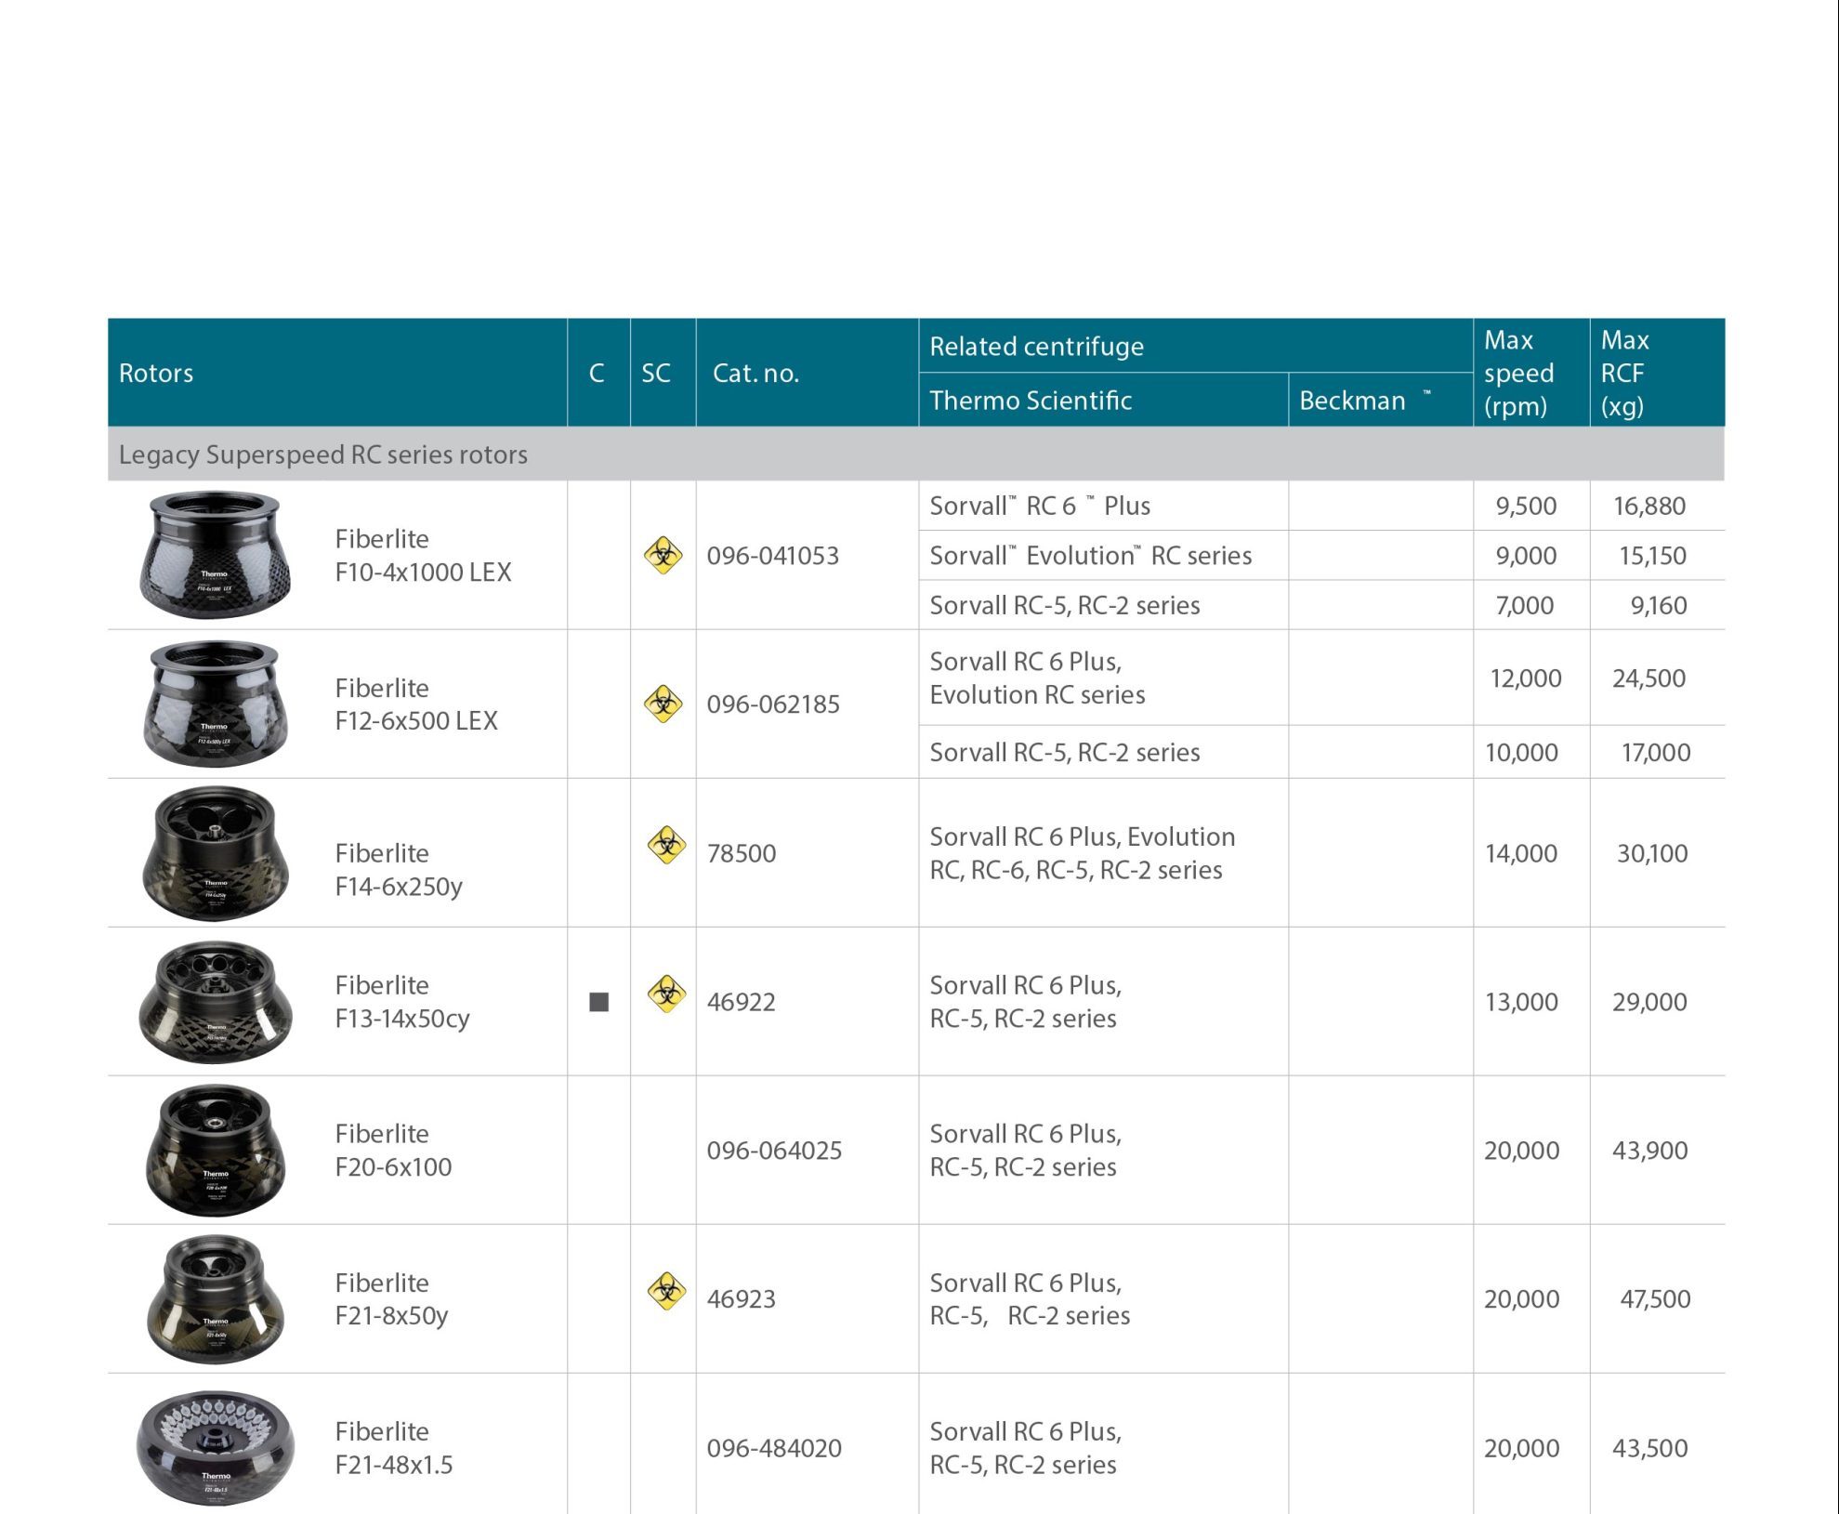Image resolution: width=1839 pixels, height=1514 pixels.
Task: Click catalog number 096-041053
Action: coord(773,555)
